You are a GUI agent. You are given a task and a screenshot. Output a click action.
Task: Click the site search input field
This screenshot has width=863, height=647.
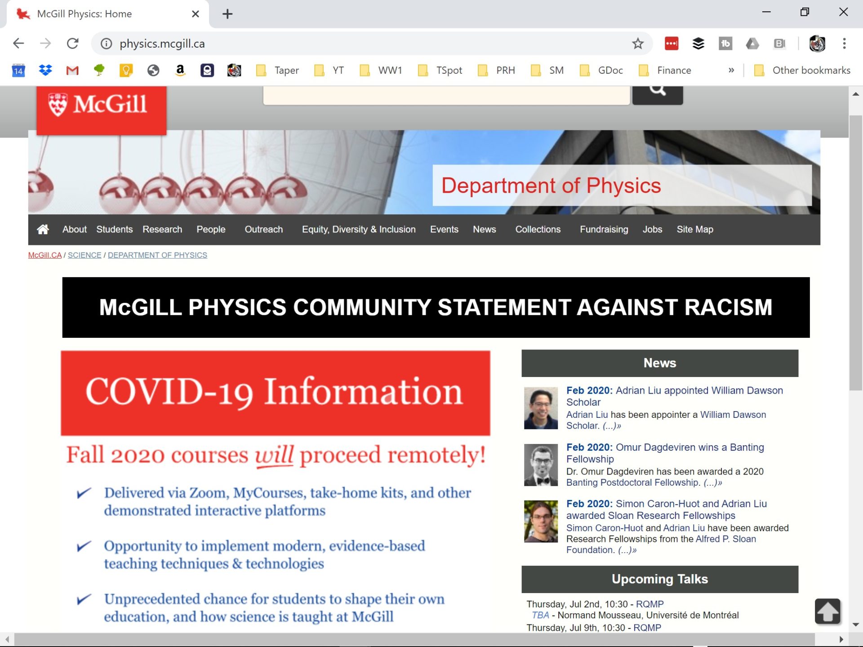point(446,94)
